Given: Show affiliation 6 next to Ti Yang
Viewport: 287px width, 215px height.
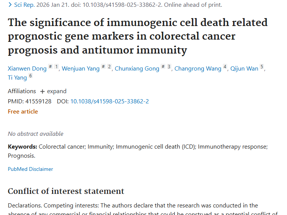Looking at the screenshot, I should (x=31, y=76).
